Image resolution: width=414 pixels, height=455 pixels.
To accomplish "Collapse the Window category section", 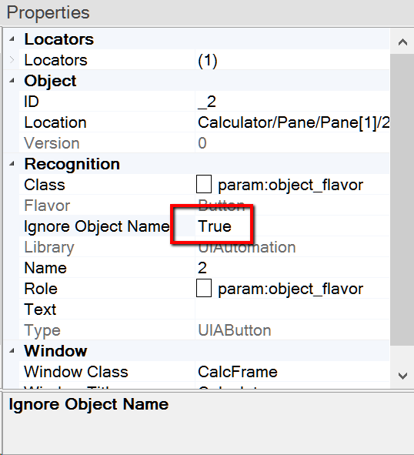I will click(x=12, y=350).
